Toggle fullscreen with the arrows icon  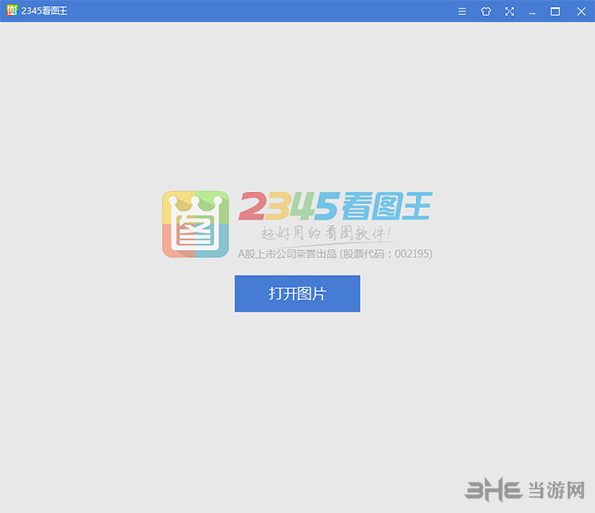509,11
